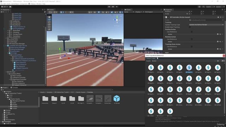
Task: Click minus icon for Tracking State Action
Action: point(222,49)
